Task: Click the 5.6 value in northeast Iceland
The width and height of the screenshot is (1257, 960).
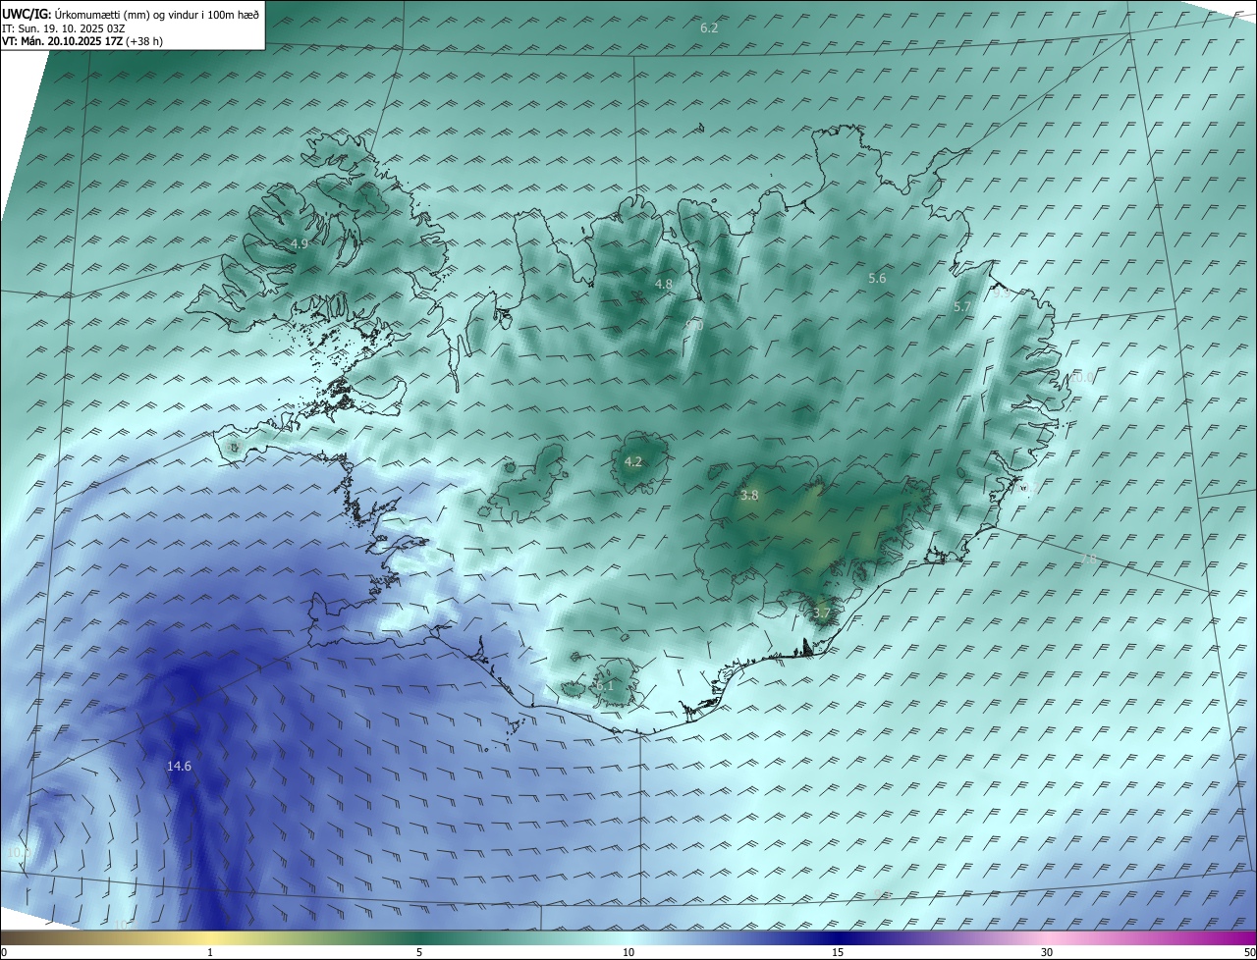Action: [877, 279]
